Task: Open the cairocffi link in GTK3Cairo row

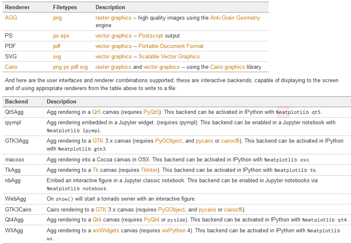Action: pyautogui.click(x=233, y=209)
